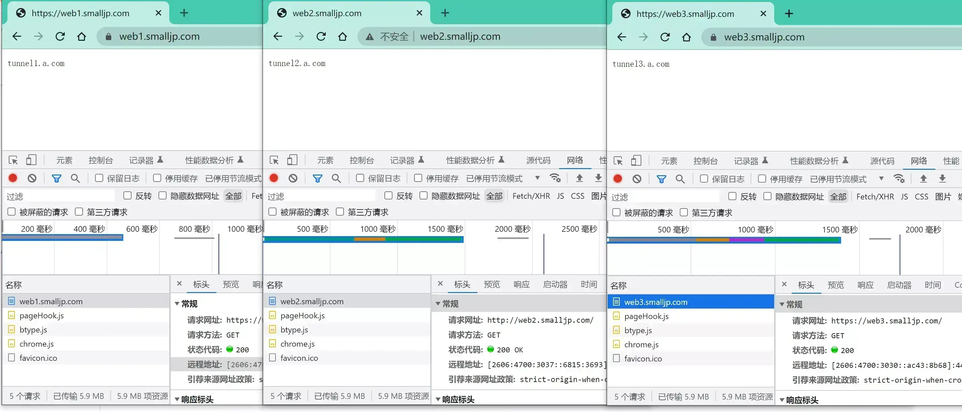This screenshot has width=962, height=412.
Task: Toggle the filter funnel in web1 DevTools
Action: coord(56,179)
